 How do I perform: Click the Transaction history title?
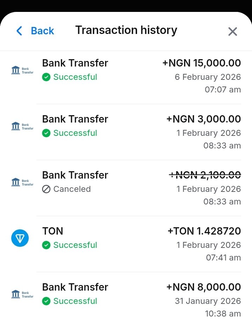(126, 30)
